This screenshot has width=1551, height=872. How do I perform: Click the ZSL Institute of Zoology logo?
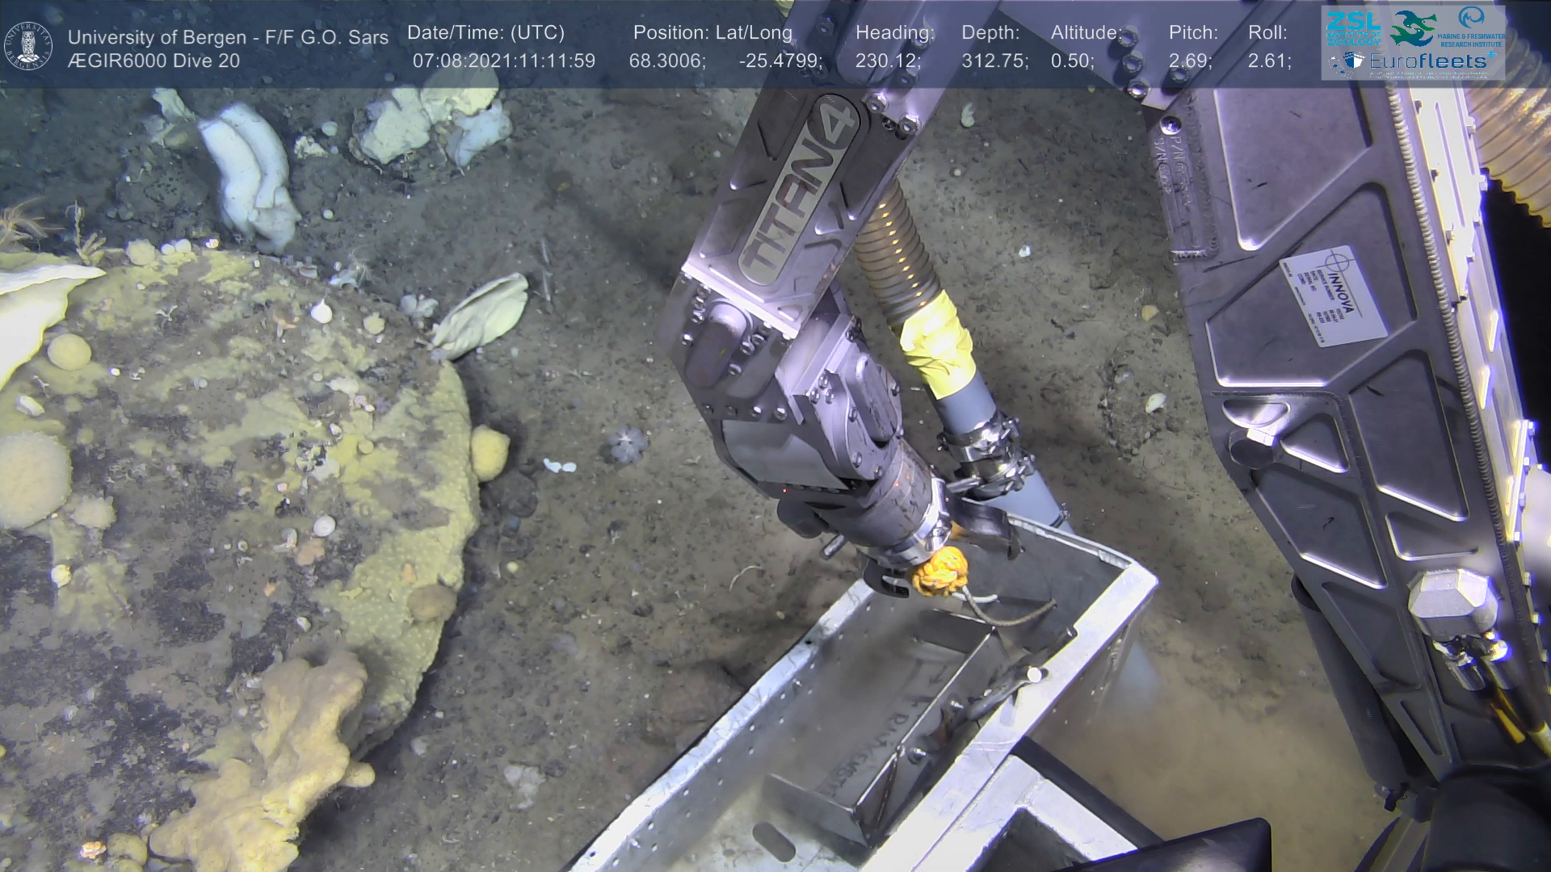pyautogui.click(x=1353, y=27)
